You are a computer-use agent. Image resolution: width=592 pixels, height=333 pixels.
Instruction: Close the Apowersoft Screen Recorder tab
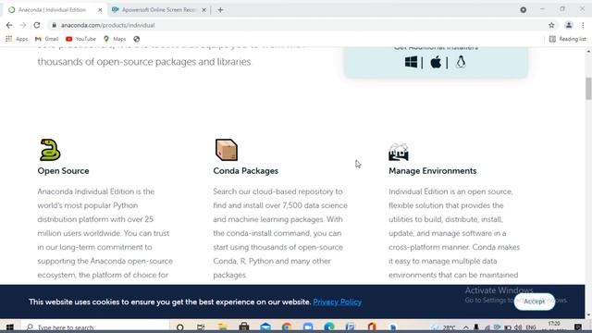click(x=203, y=10)
